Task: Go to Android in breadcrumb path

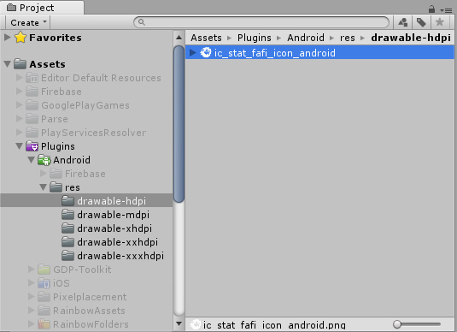Action: click(306, 38)
